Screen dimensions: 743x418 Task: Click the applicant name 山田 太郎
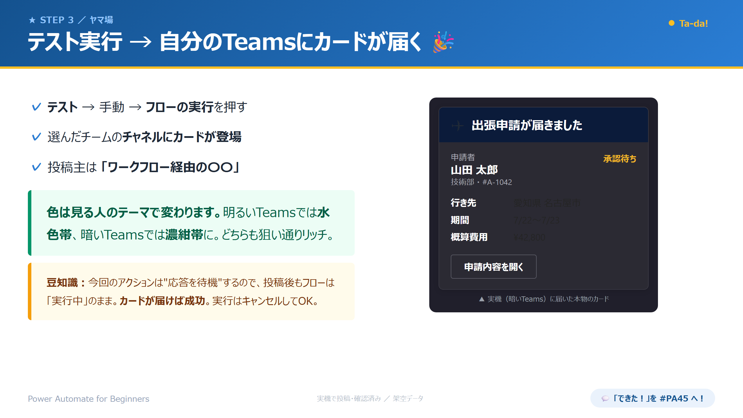pos(474,170)
